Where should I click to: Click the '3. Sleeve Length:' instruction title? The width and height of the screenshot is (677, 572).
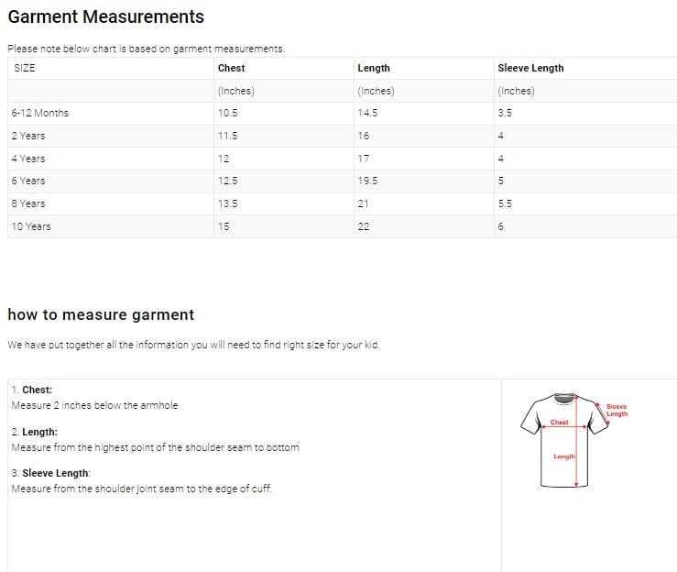click(x=50, y=473)
